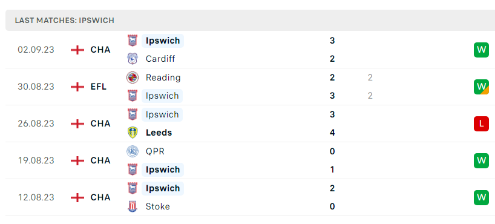
Task: Click green W badge for the Cardiff match
Action: [481, 50]
